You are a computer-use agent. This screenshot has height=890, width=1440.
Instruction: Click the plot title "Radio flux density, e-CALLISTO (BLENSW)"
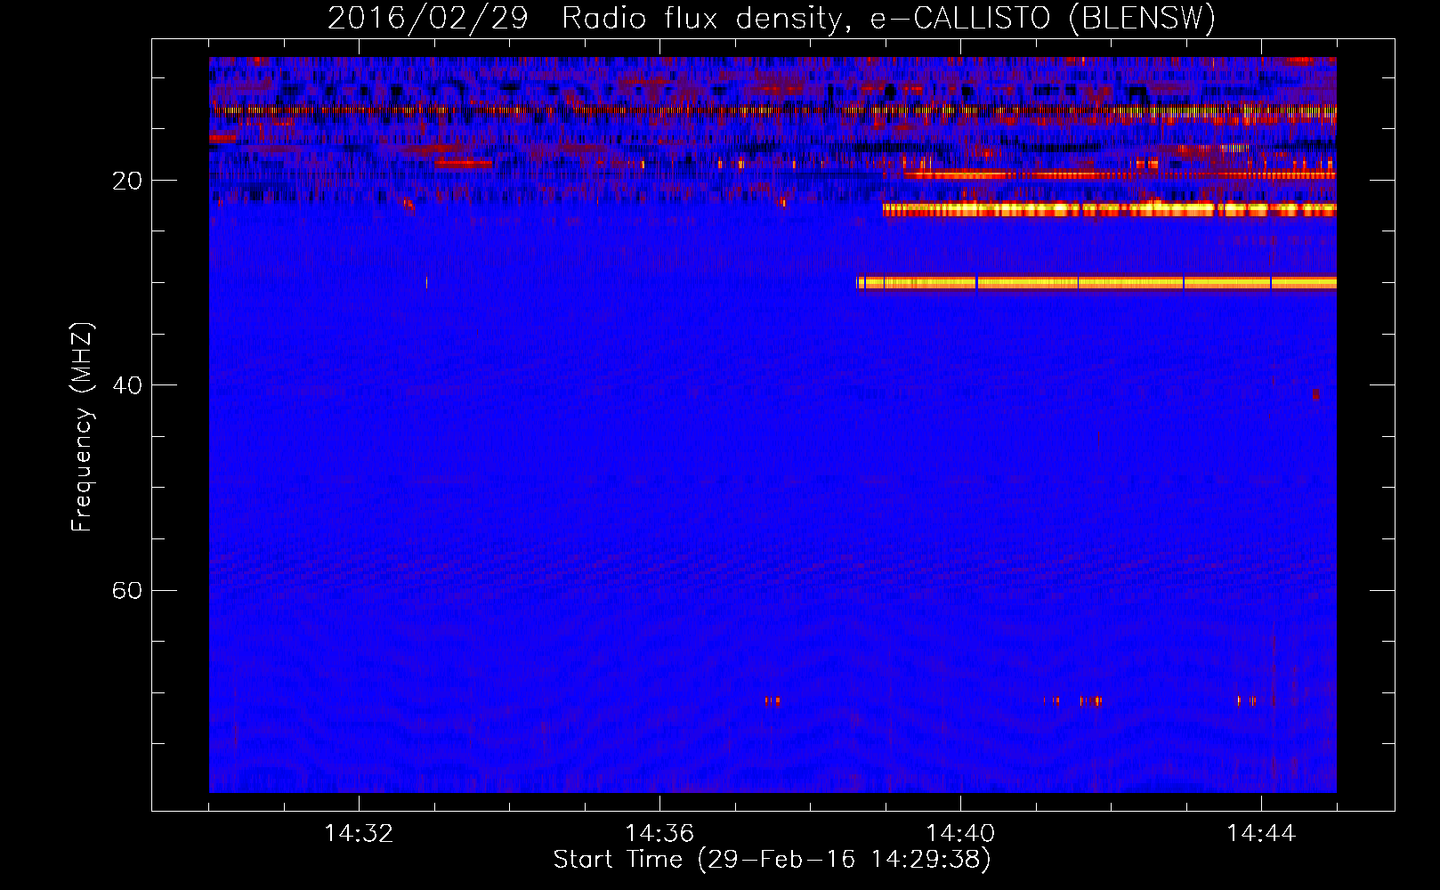tap(888, 19)
